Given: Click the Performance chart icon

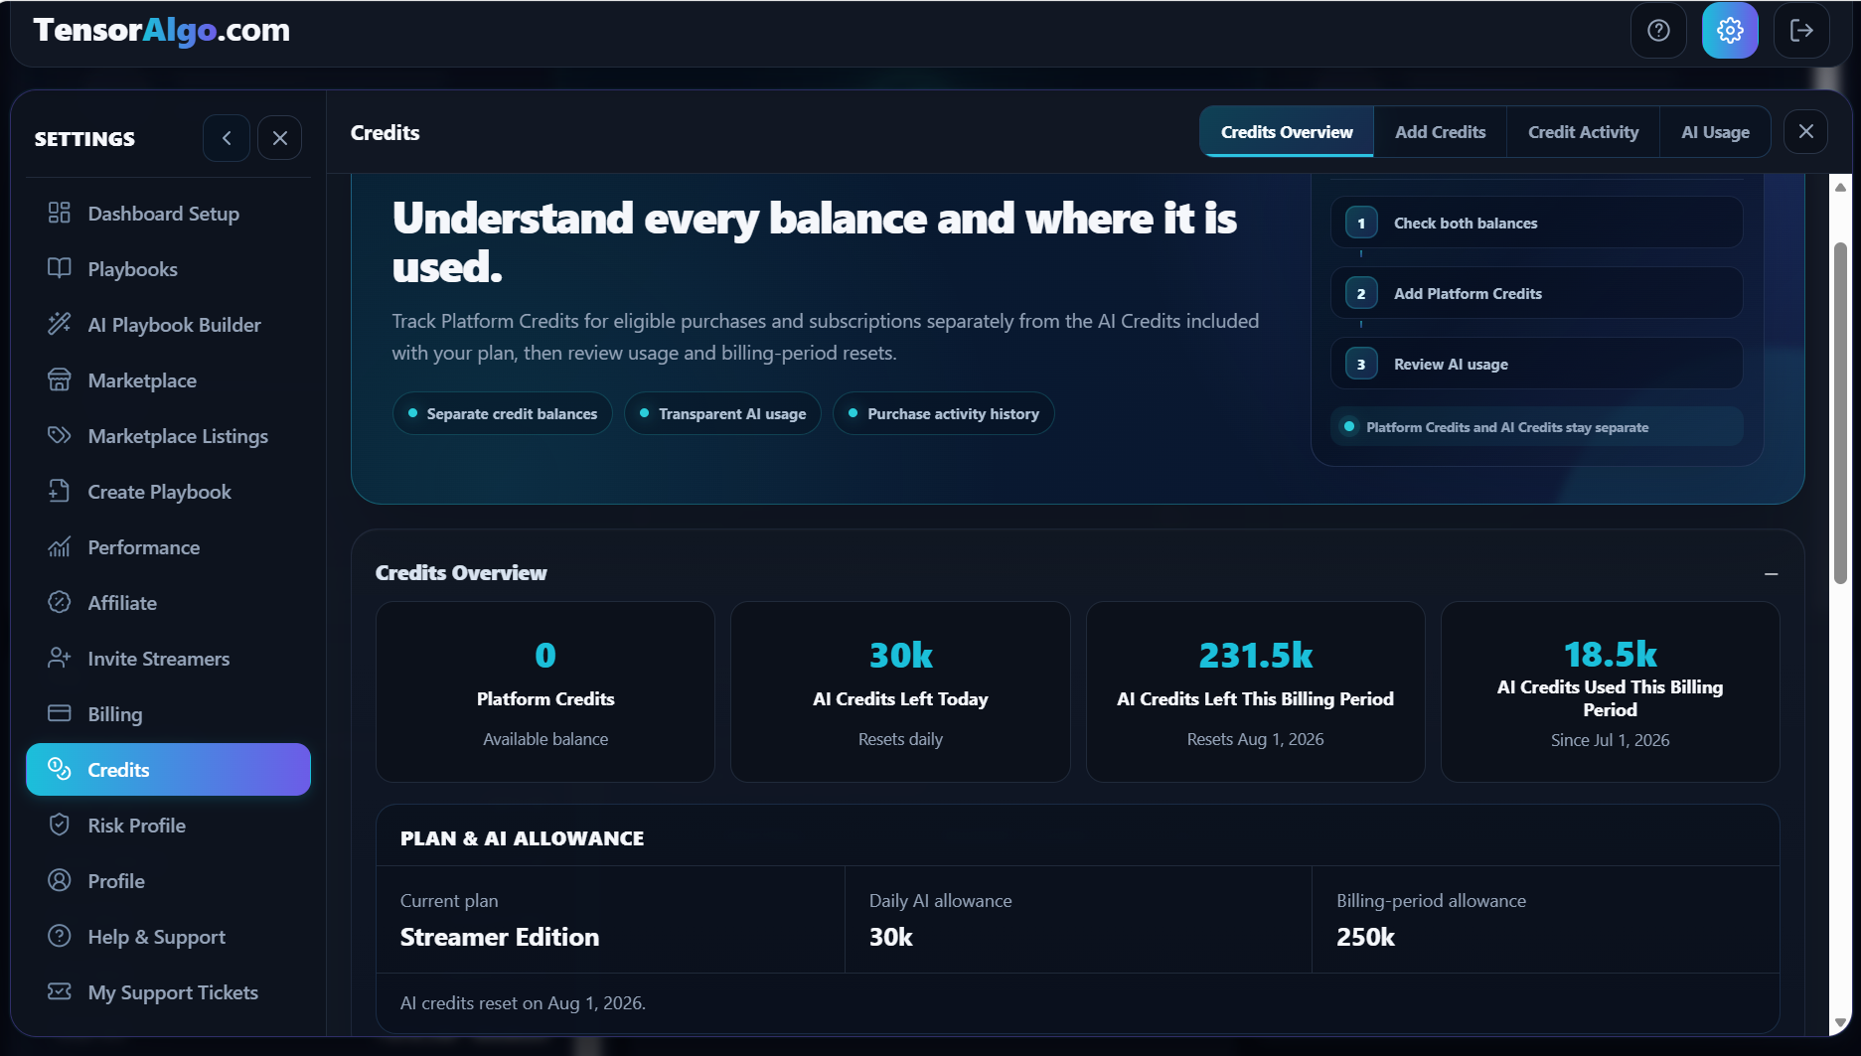Looking at the screenshot, I should click(60, 546).
